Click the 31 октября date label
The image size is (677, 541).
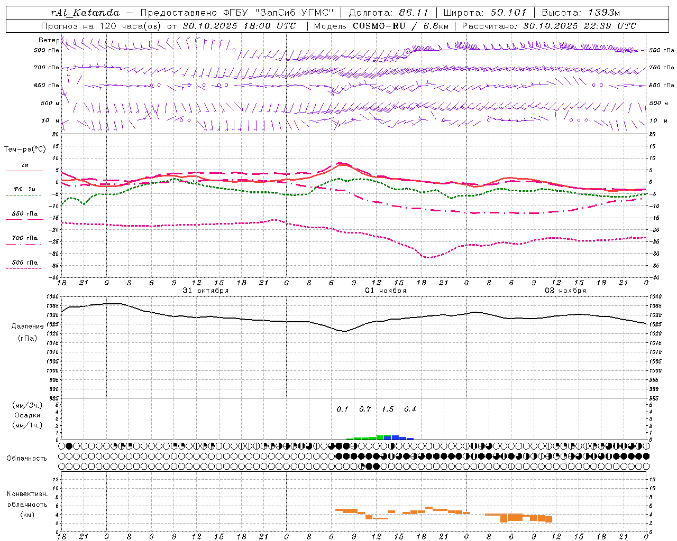[x=206, y=291]
